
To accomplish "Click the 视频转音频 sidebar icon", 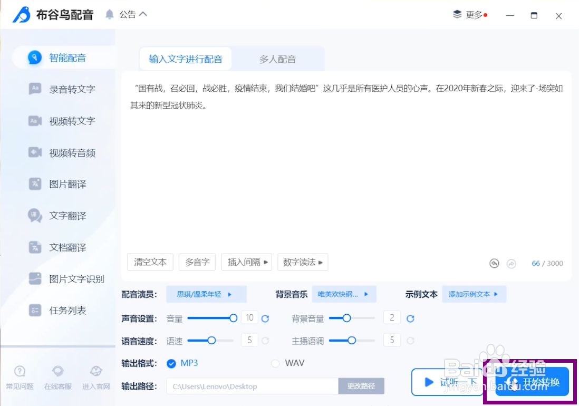I will (35, 152).
